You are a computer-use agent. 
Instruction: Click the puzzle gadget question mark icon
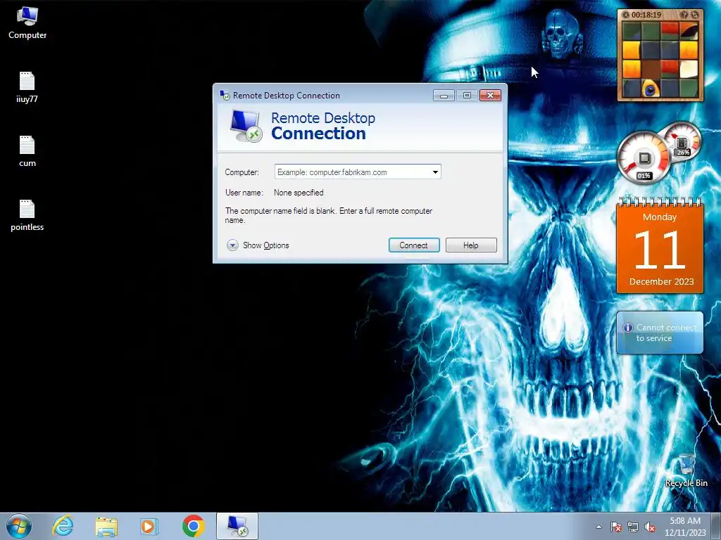[684, 15]
